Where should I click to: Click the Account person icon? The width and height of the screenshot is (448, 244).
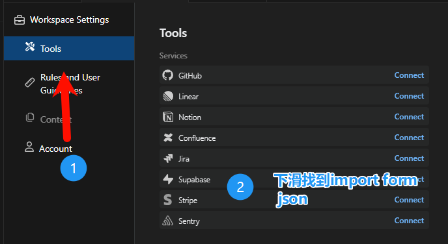tap(29, 147)
